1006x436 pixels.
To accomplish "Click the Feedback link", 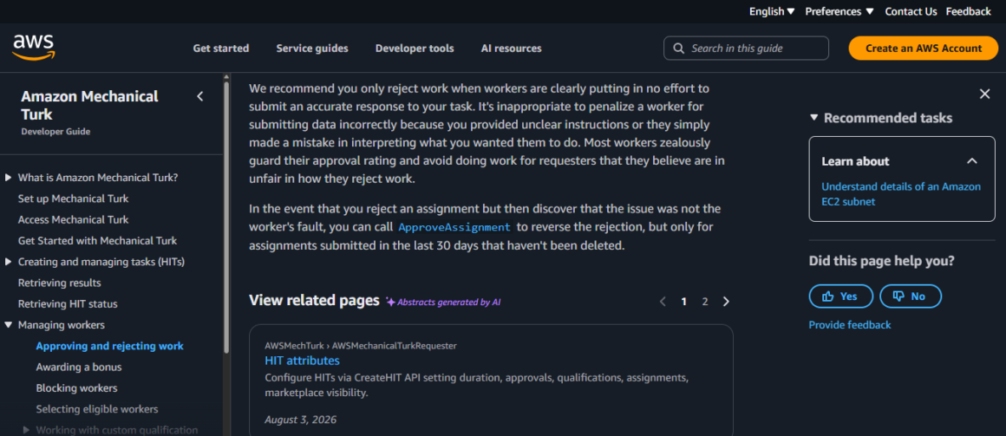I will (968, 11).
